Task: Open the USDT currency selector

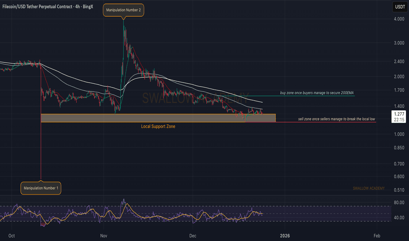Action: pos(400,7)
